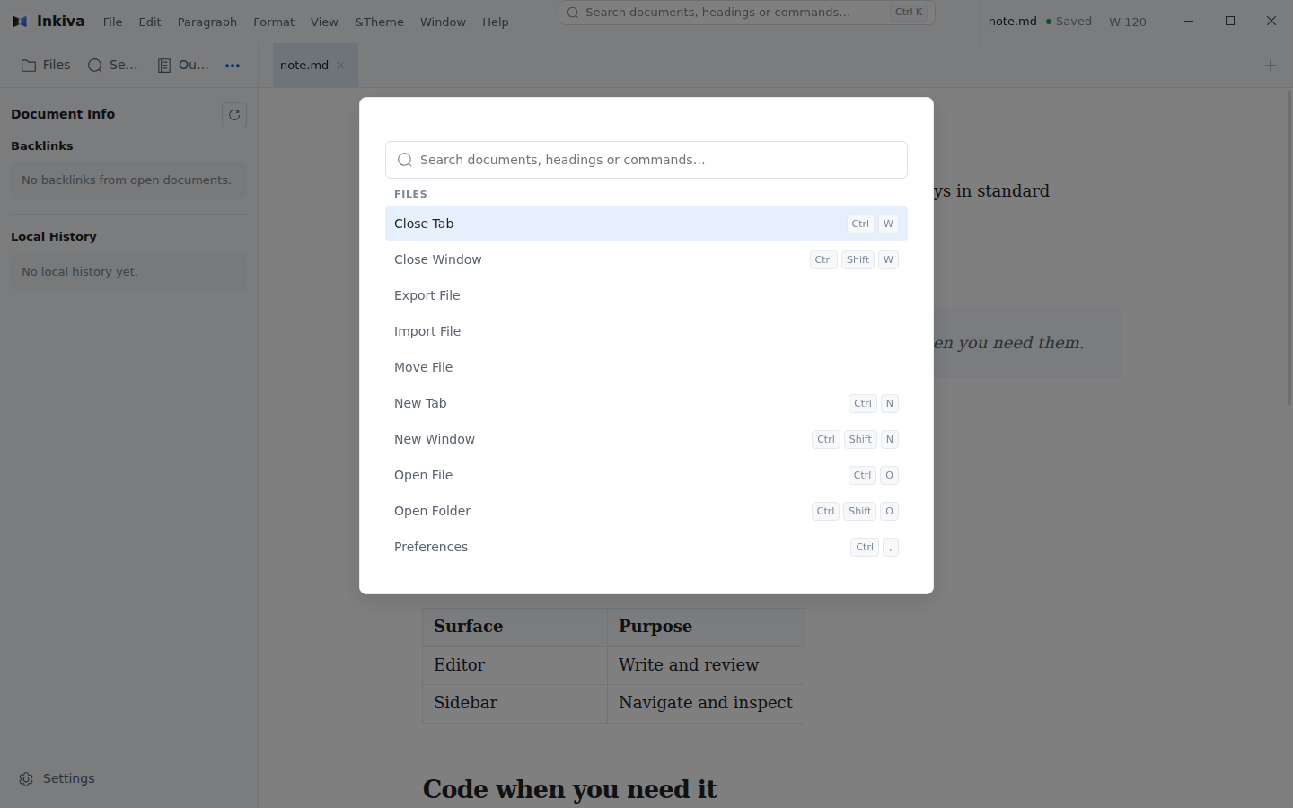Click the command palette search field

646,160
